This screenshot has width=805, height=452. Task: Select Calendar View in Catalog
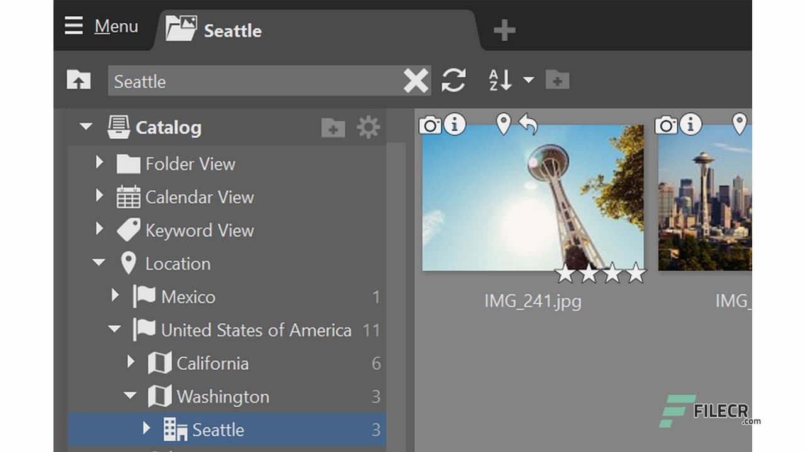click(199, 197)
